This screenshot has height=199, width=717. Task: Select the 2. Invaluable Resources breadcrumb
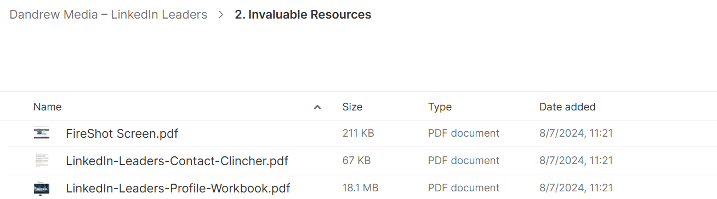click(x=303, y=15)
